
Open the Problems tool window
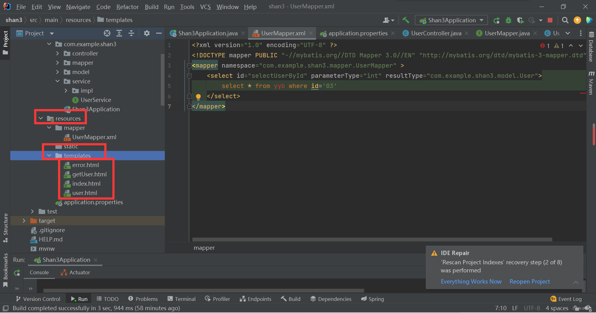pos(143,299)
